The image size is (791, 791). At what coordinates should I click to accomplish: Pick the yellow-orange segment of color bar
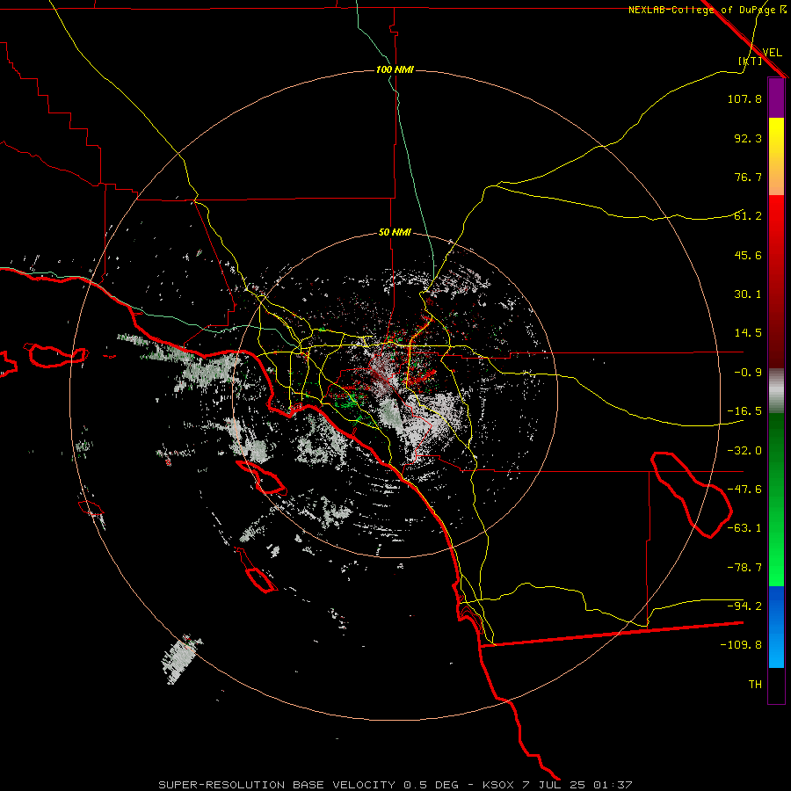click(x=776, y=156)
